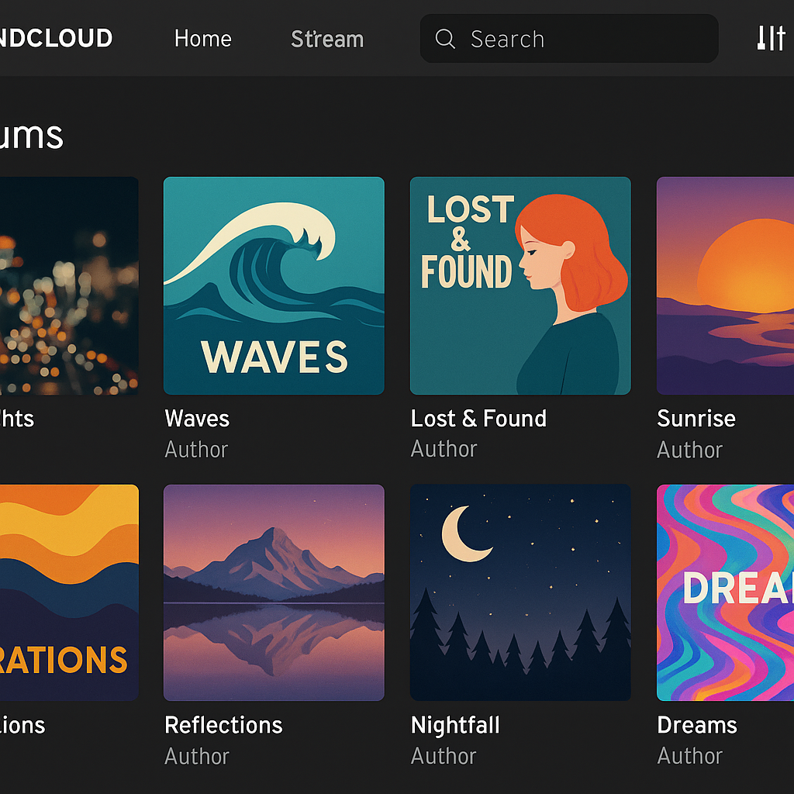Select the Nightfall album title
Image resolution: width=794 pixels, height=794 pixels.
[455, 725]
